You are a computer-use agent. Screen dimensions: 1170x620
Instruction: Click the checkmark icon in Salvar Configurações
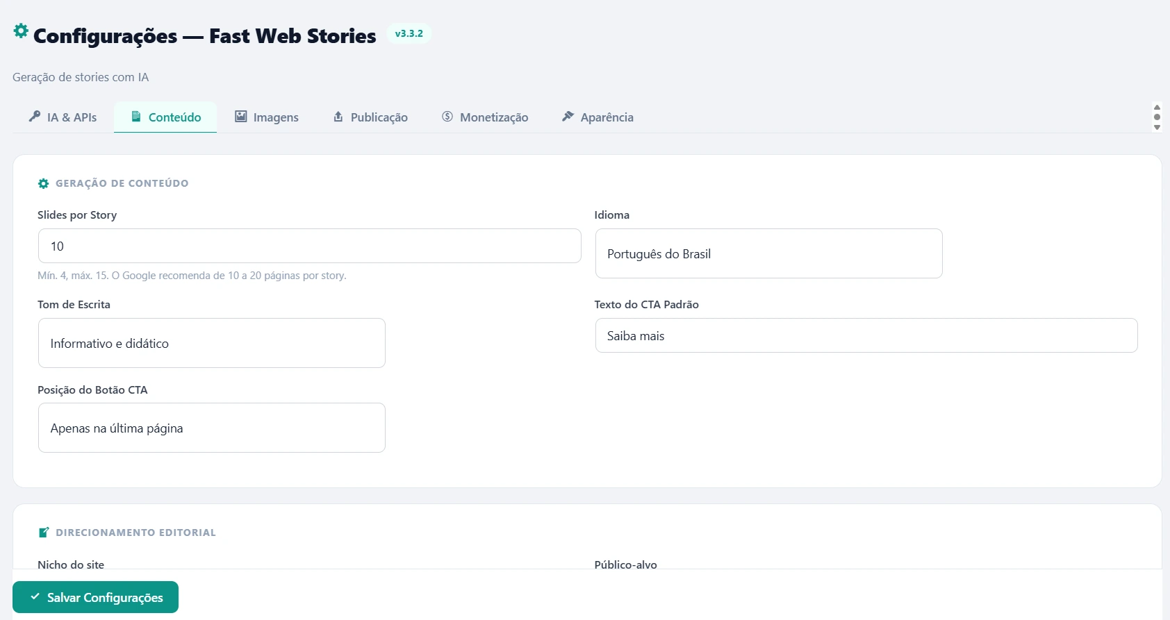[x=35, y=596]
